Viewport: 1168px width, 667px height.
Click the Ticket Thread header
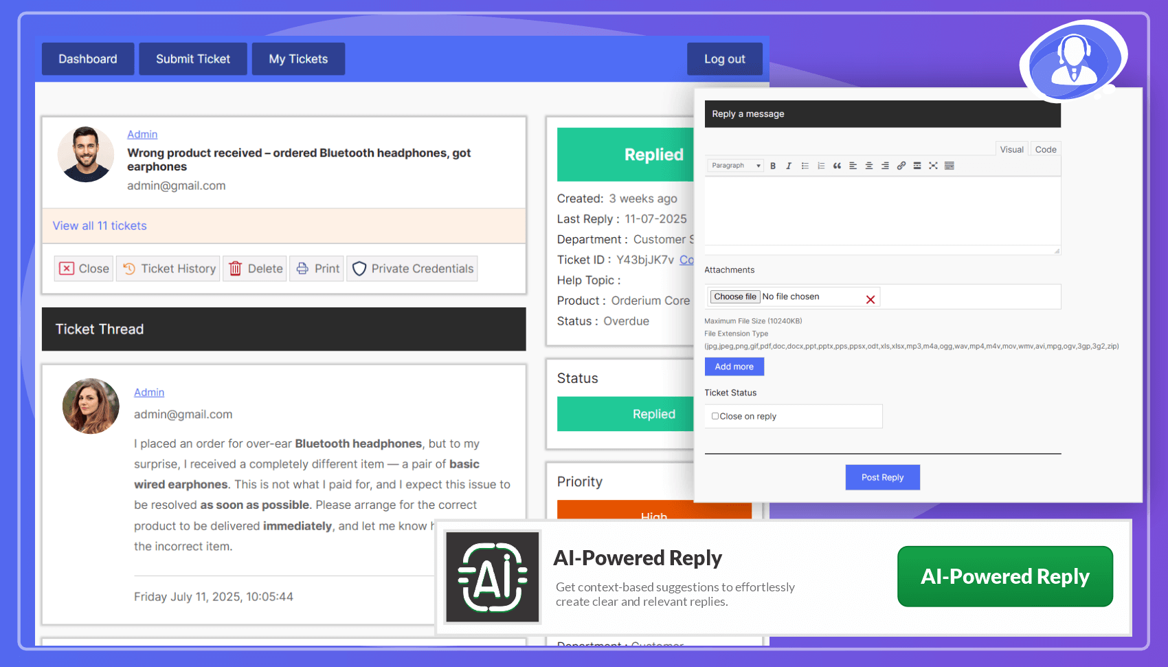coord(284,329)
